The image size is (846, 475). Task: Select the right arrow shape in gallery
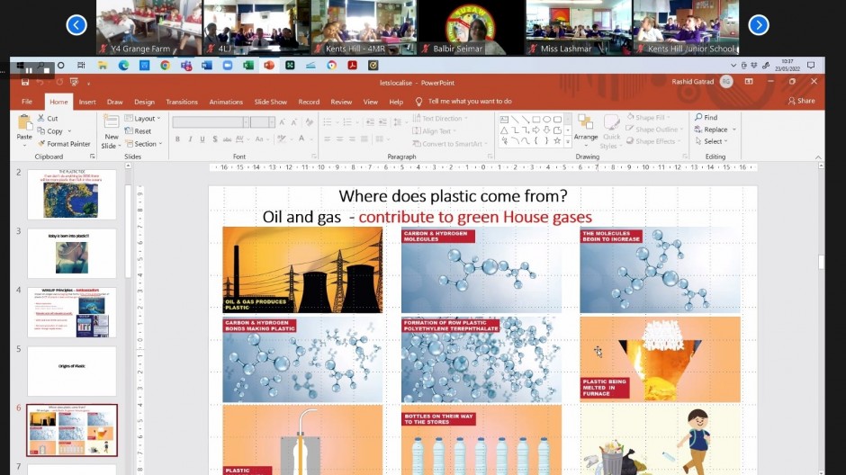pyautogui.click(x=535, y=130)
